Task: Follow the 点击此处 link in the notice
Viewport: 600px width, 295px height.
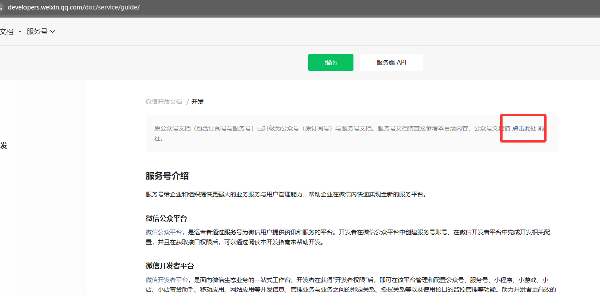Action: [524, 128]
